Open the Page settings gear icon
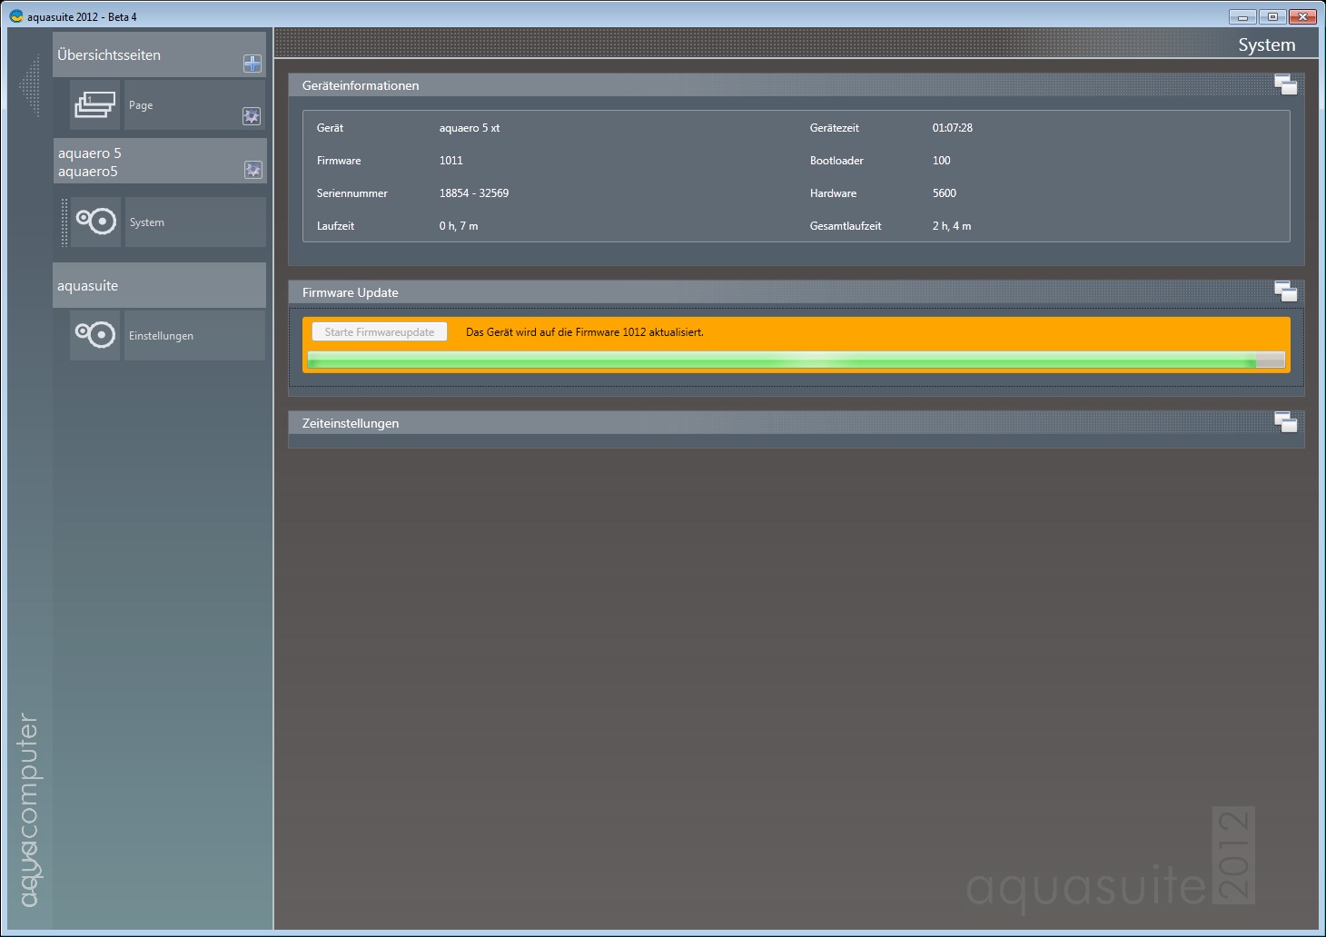1326x937 pixels. pos(252,116)
